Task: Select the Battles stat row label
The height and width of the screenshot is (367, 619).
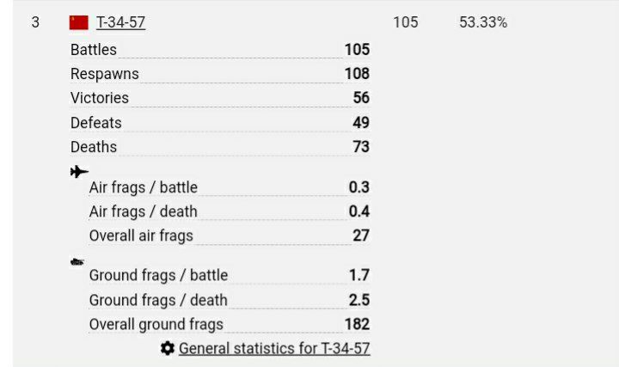Action: pyautogui.click(x=94, y=50)
